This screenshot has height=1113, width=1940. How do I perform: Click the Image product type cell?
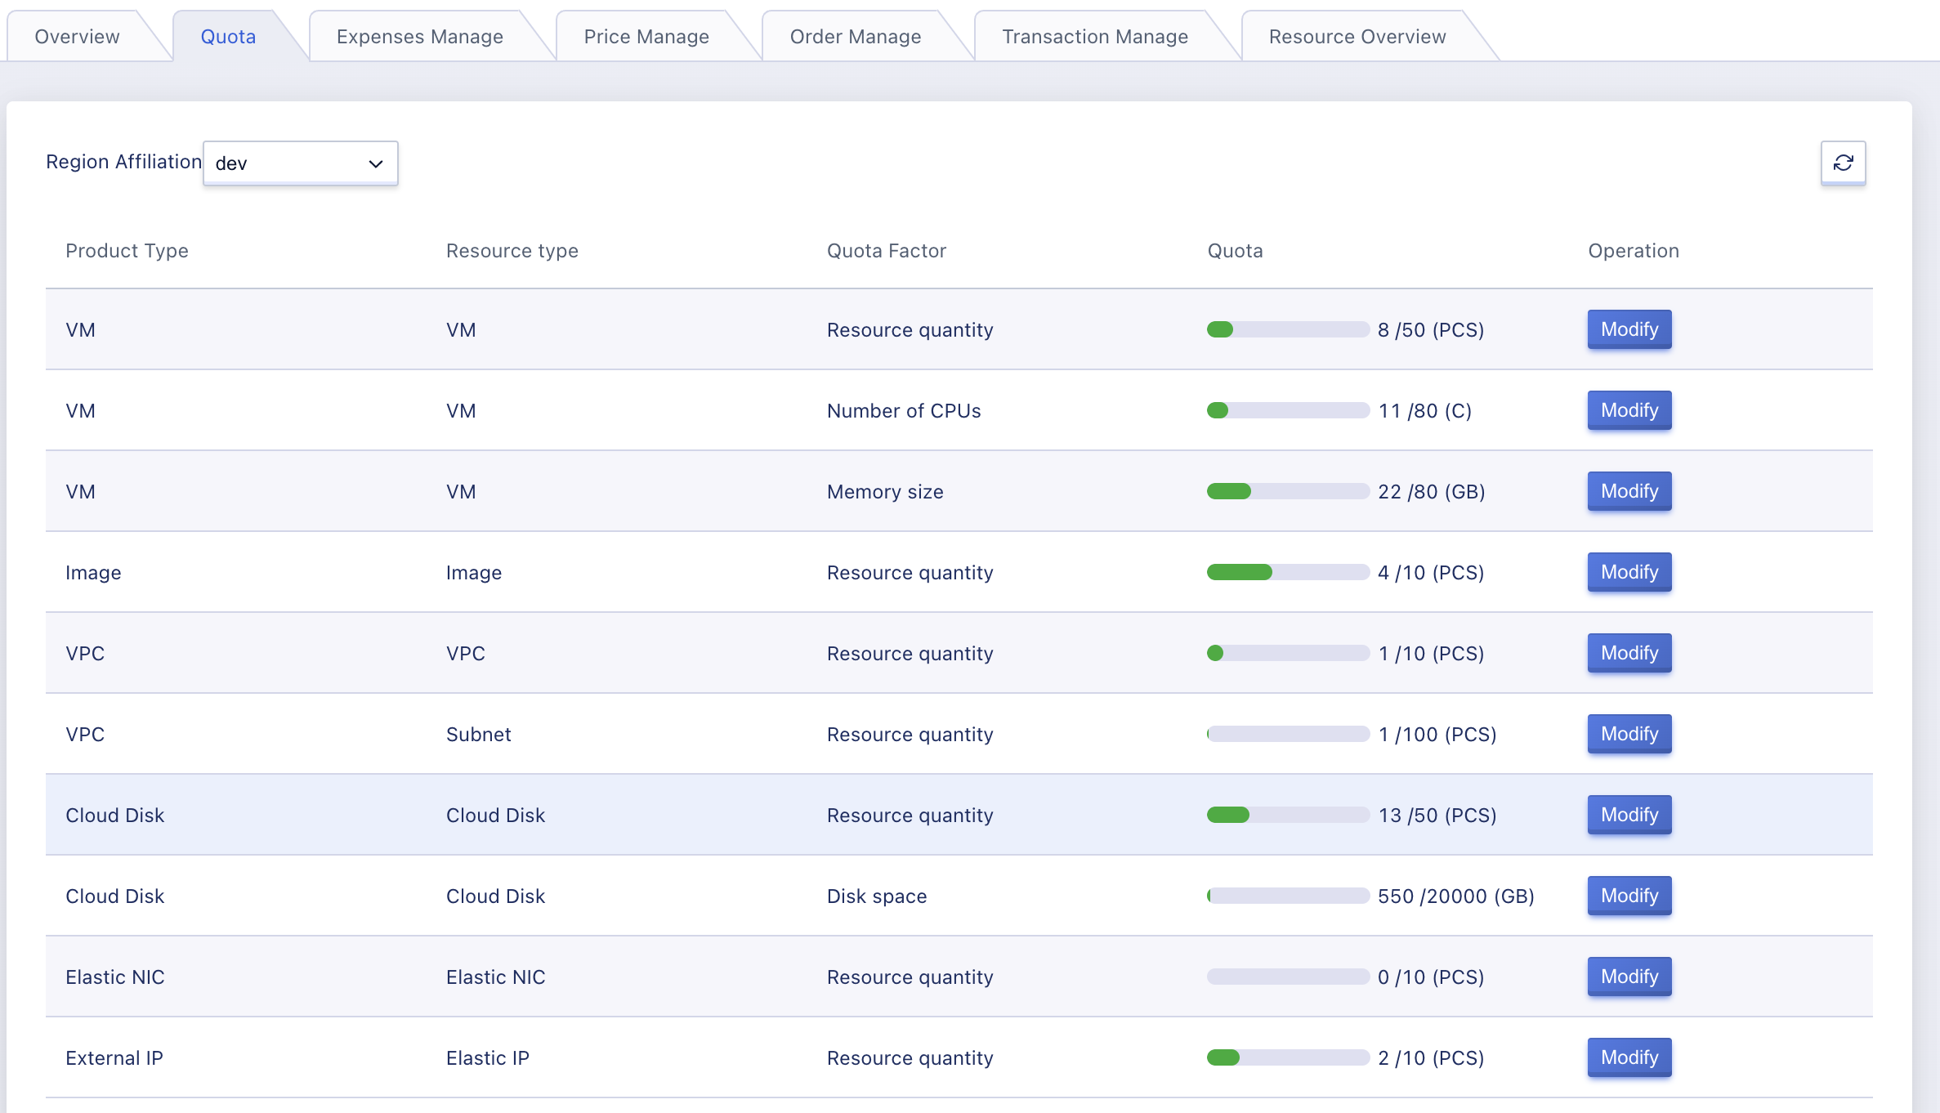coord(93,573)
